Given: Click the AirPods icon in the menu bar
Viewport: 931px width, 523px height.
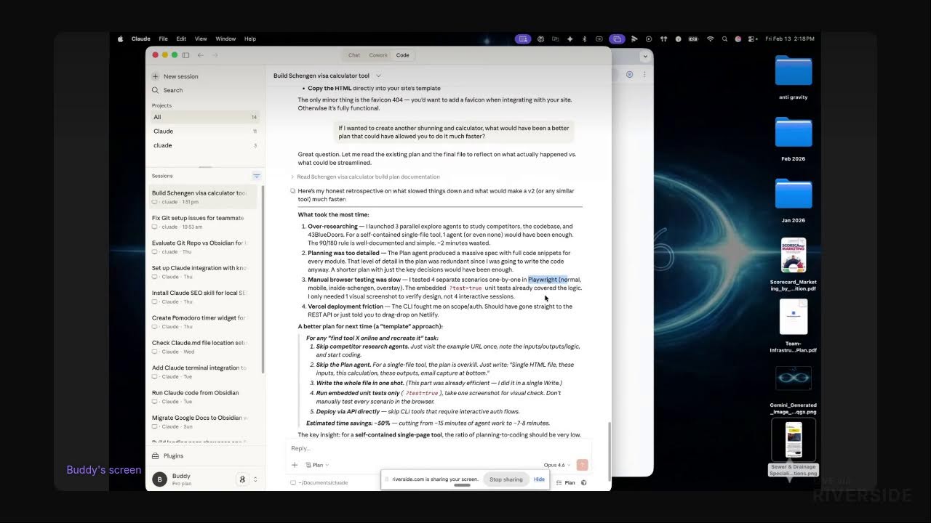Looking at the screenshot, I should 663,38.
